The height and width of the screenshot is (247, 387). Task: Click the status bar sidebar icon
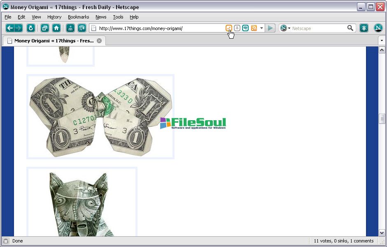tap(6, 241)
